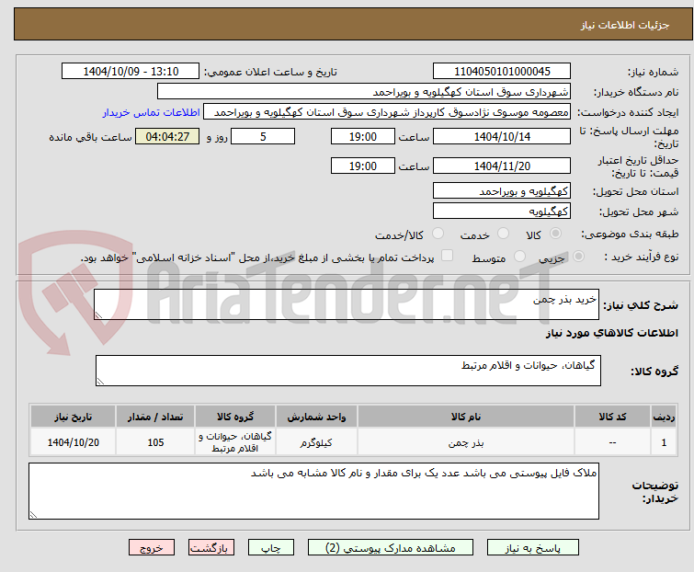Click the بذر چمن table cell
Screen dimensions: 694x572
[466, 442]
